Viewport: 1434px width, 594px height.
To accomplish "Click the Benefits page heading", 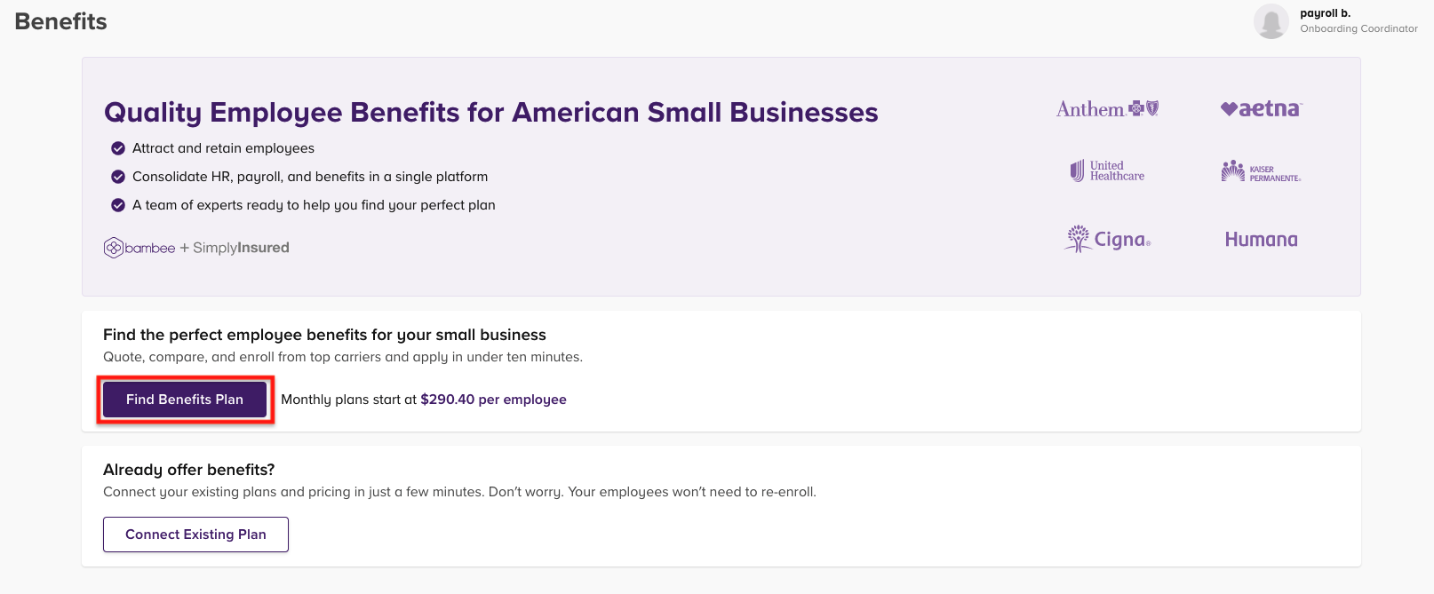I will (60, 20).
